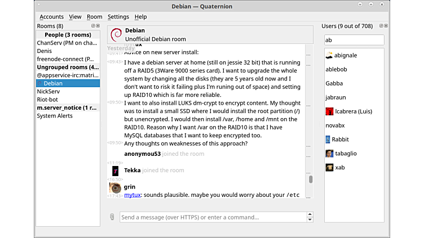Click tabaglio's avatar picture
The width and height of the screenshot is (424, 238).
point(329,154)
